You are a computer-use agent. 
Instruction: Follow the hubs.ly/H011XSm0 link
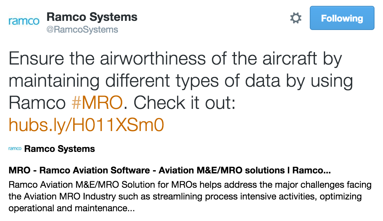[86, 125]
